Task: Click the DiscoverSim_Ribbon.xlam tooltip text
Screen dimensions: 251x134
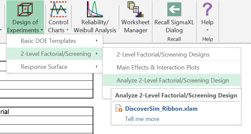Action: point(161,109)
